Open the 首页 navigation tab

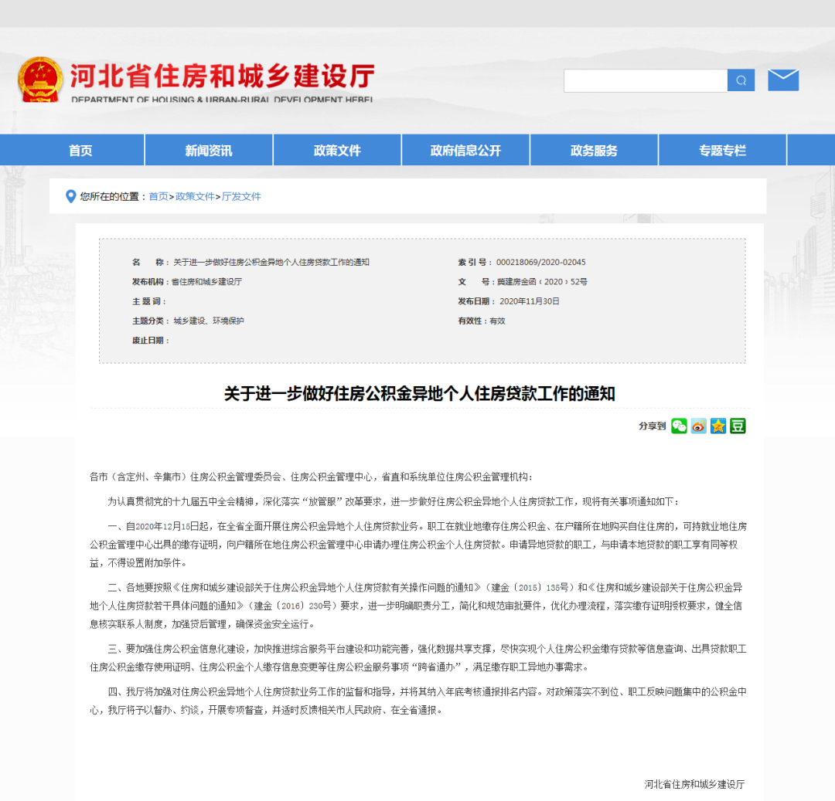click(x=80, y=151)
